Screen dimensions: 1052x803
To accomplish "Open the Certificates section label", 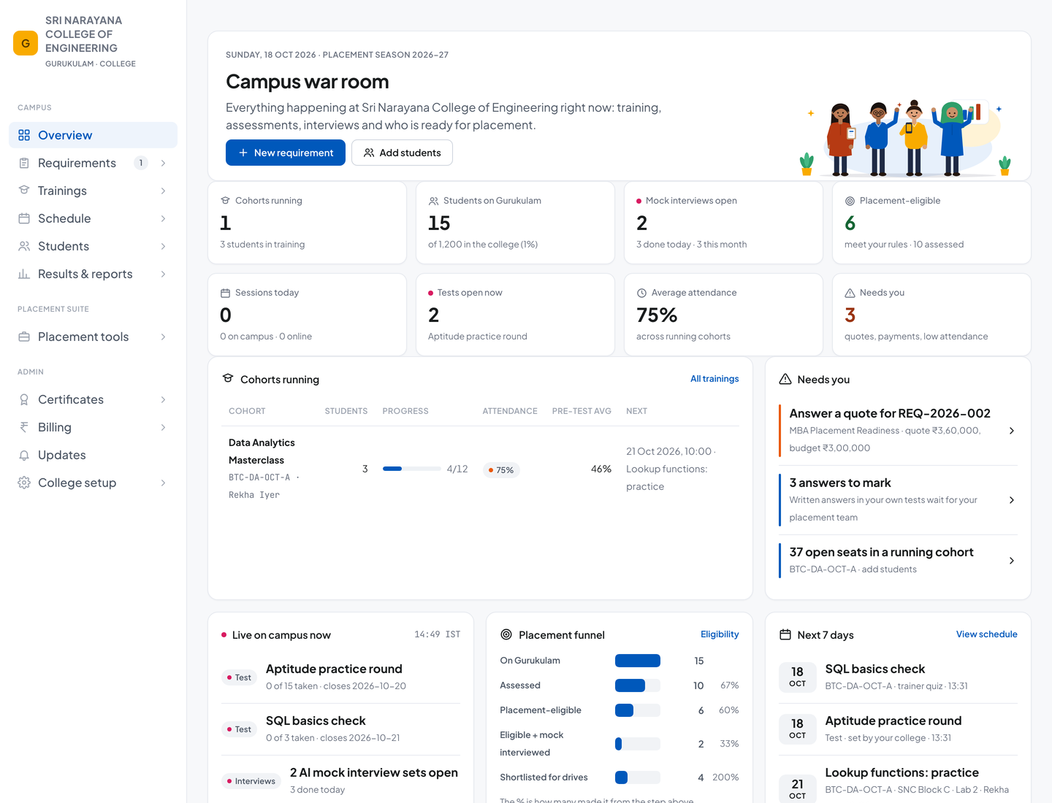I will (71, 399).
